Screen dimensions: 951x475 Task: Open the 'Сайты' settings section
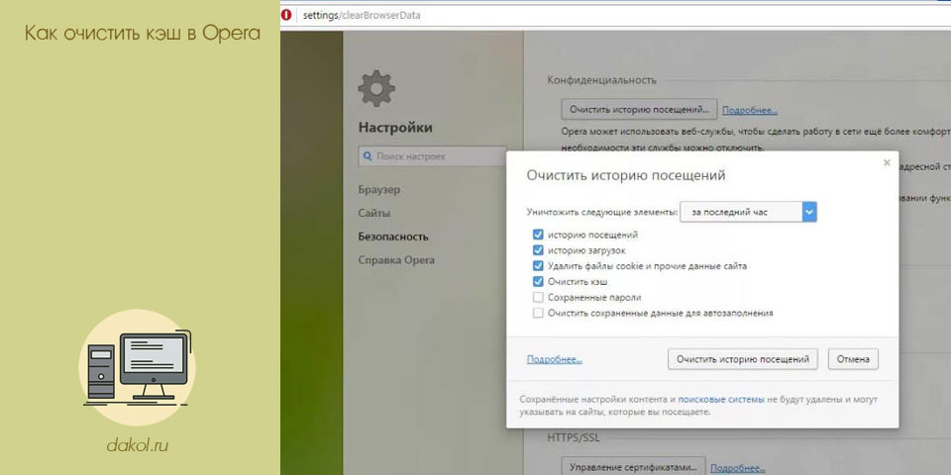(374, 214)
